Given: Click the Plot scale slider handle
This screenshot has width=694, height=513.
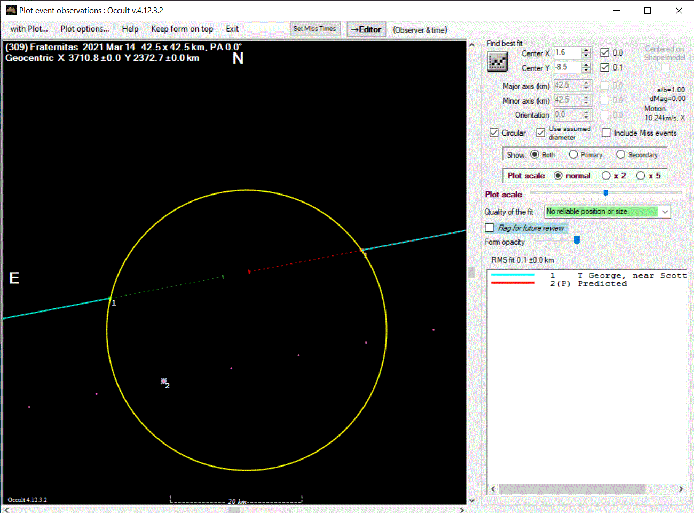Looking at the screenshot, I should [x=605, y=193].
